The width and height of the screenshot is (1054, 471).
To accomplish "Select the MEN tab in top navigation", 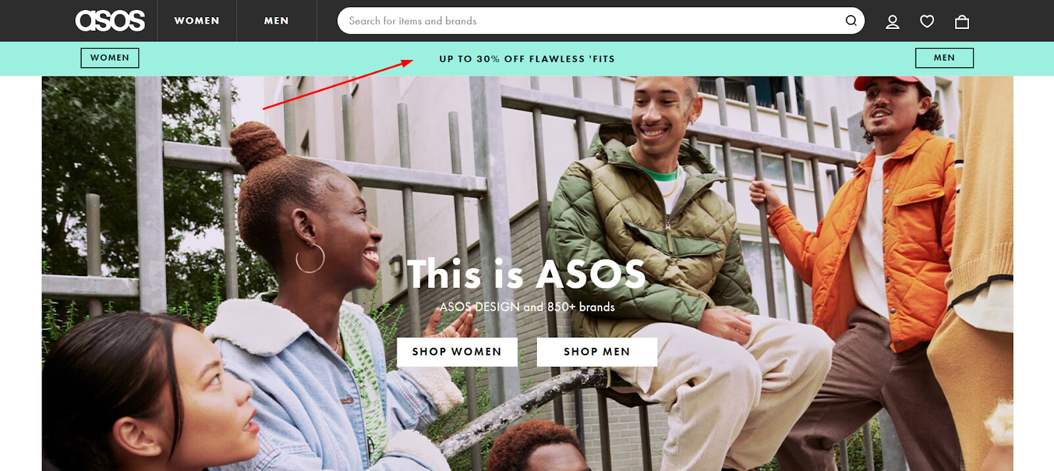I will click(x=277, y=20).
